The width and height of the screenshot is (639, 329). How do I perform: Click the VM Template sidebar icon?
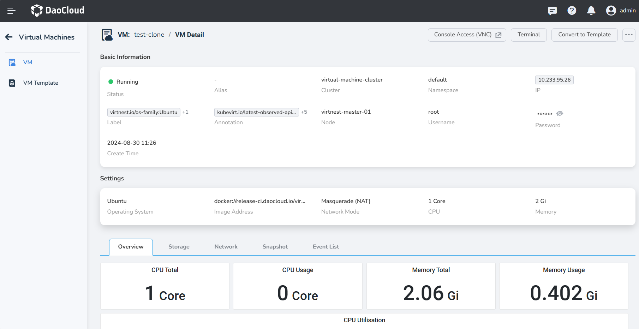[12, 83]
